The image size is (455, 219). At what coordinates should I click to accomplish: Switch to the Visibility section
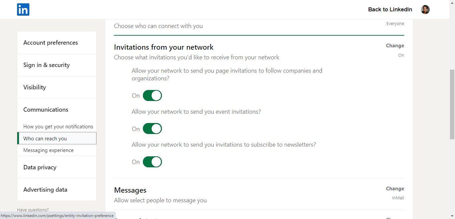point(34,87)
